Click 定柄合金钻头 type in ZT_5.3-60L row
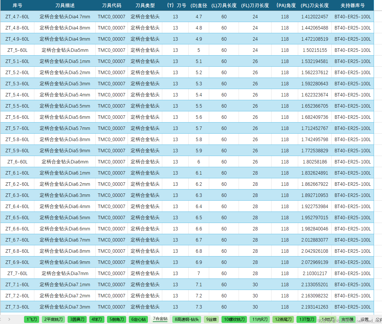The height and width of the screenshot is (324, 382). (145, 84)
